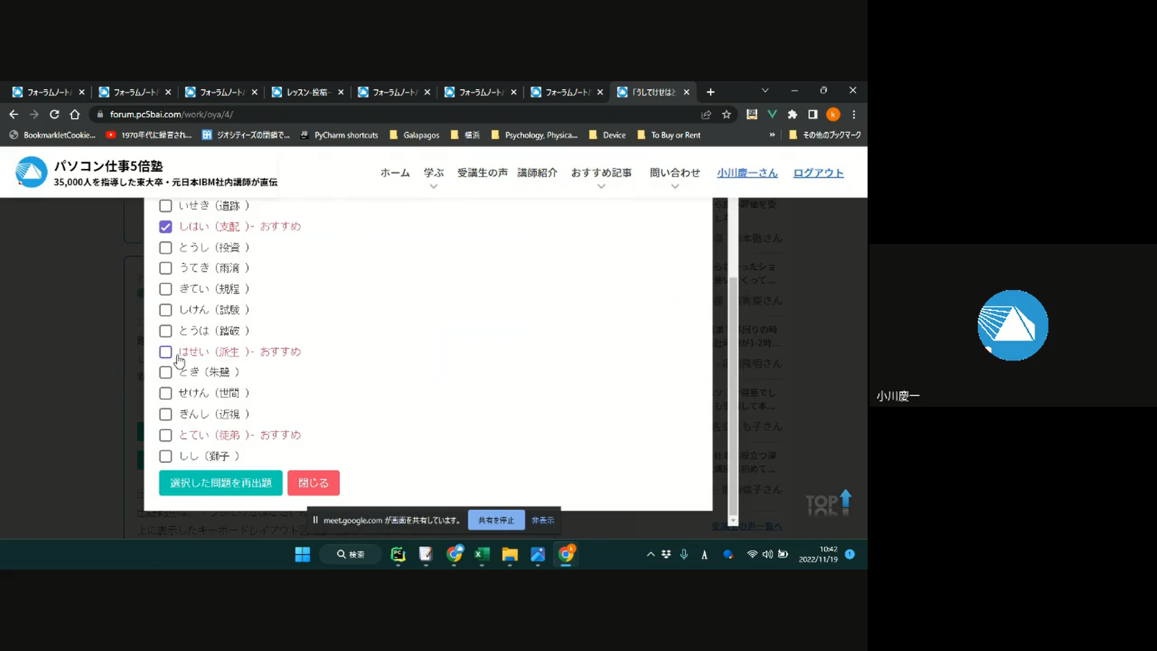Open Excel from the taskbar

tap(481, 555)
